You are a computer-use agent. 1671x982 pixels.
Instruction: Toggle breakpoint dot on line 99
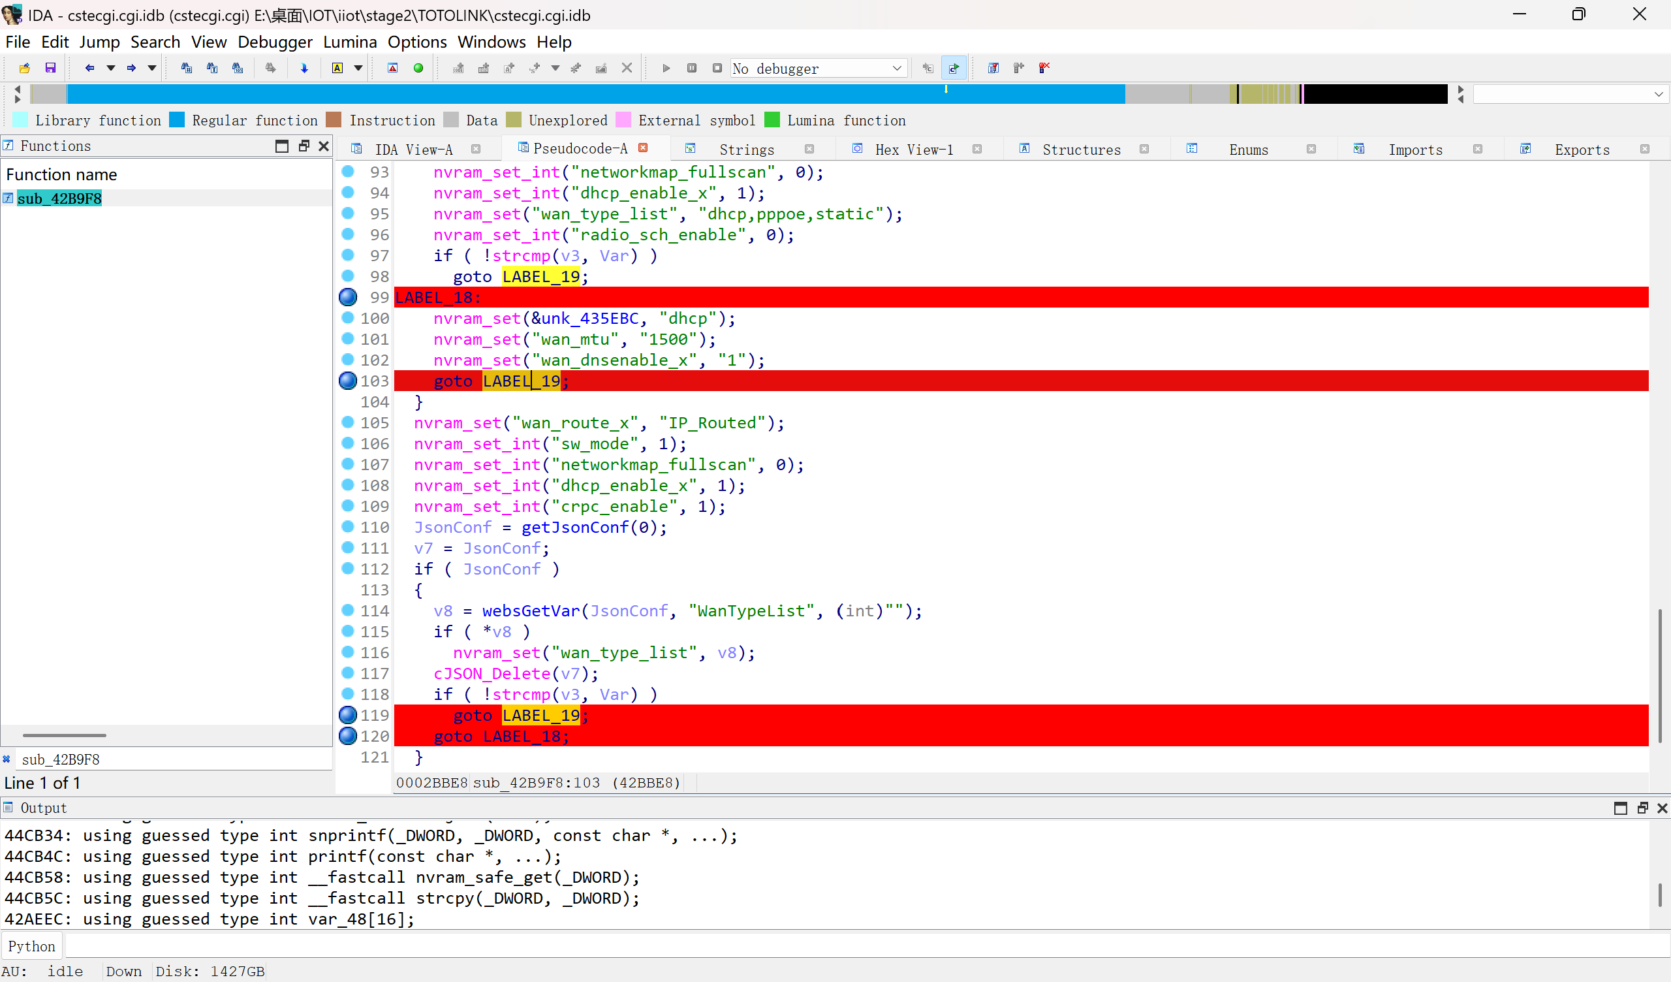click(x=348, y=296)
